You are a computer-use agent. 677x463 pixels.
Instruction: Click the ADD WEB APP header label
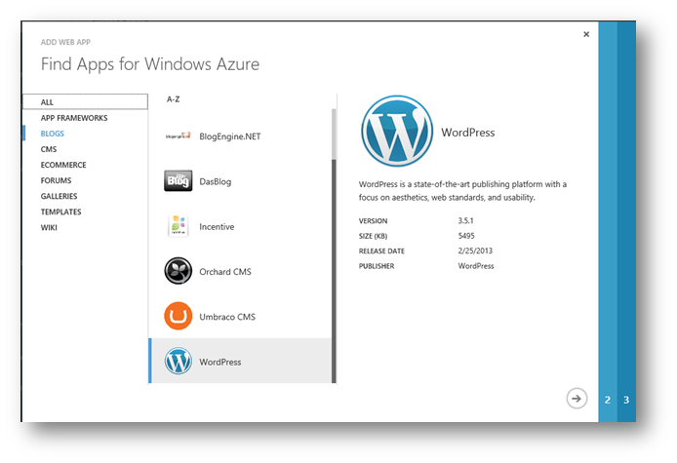pos(65,42)
